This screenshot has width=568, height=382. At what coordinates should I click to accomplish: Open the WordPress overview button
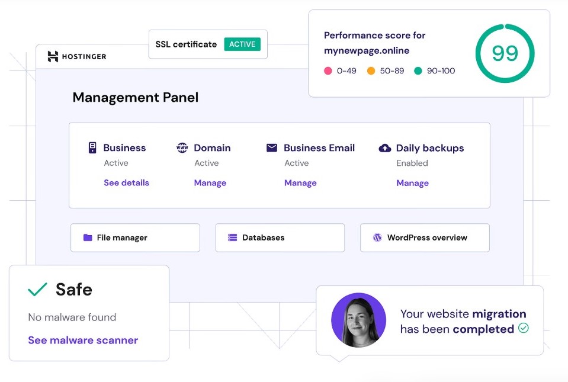click(x=425, y=237)
